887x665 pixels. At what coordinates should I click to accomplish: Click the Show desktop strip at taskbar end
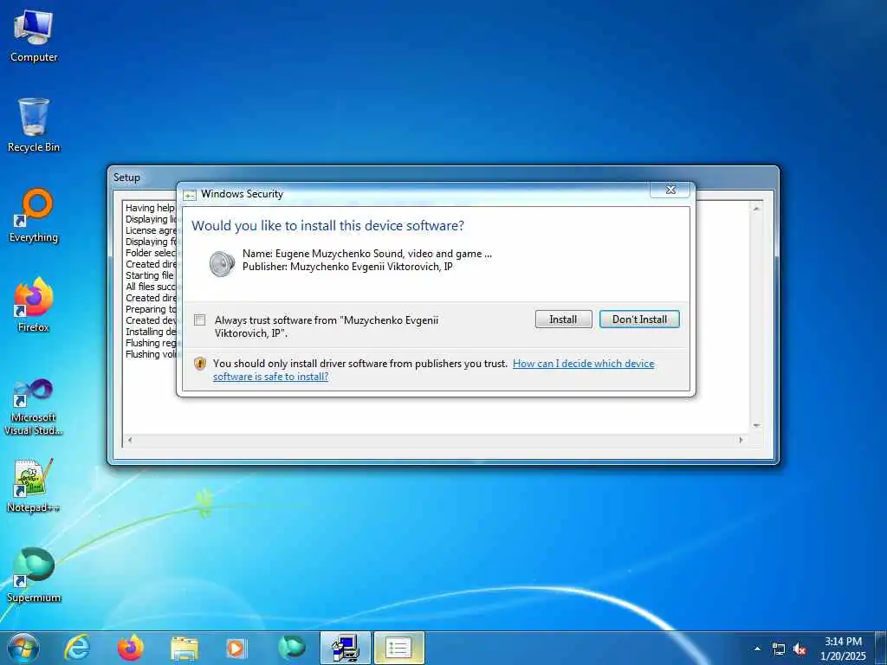[881, 648]
